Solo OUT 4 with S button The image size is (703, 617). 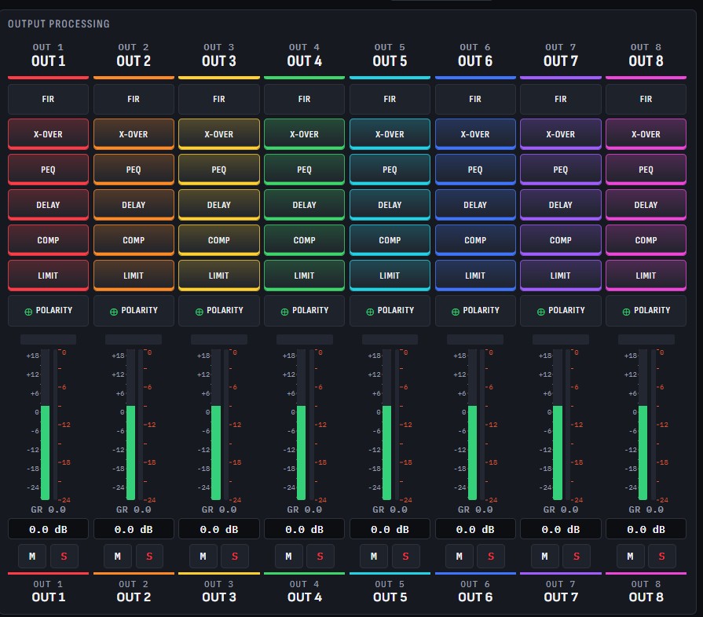[320, 556]
